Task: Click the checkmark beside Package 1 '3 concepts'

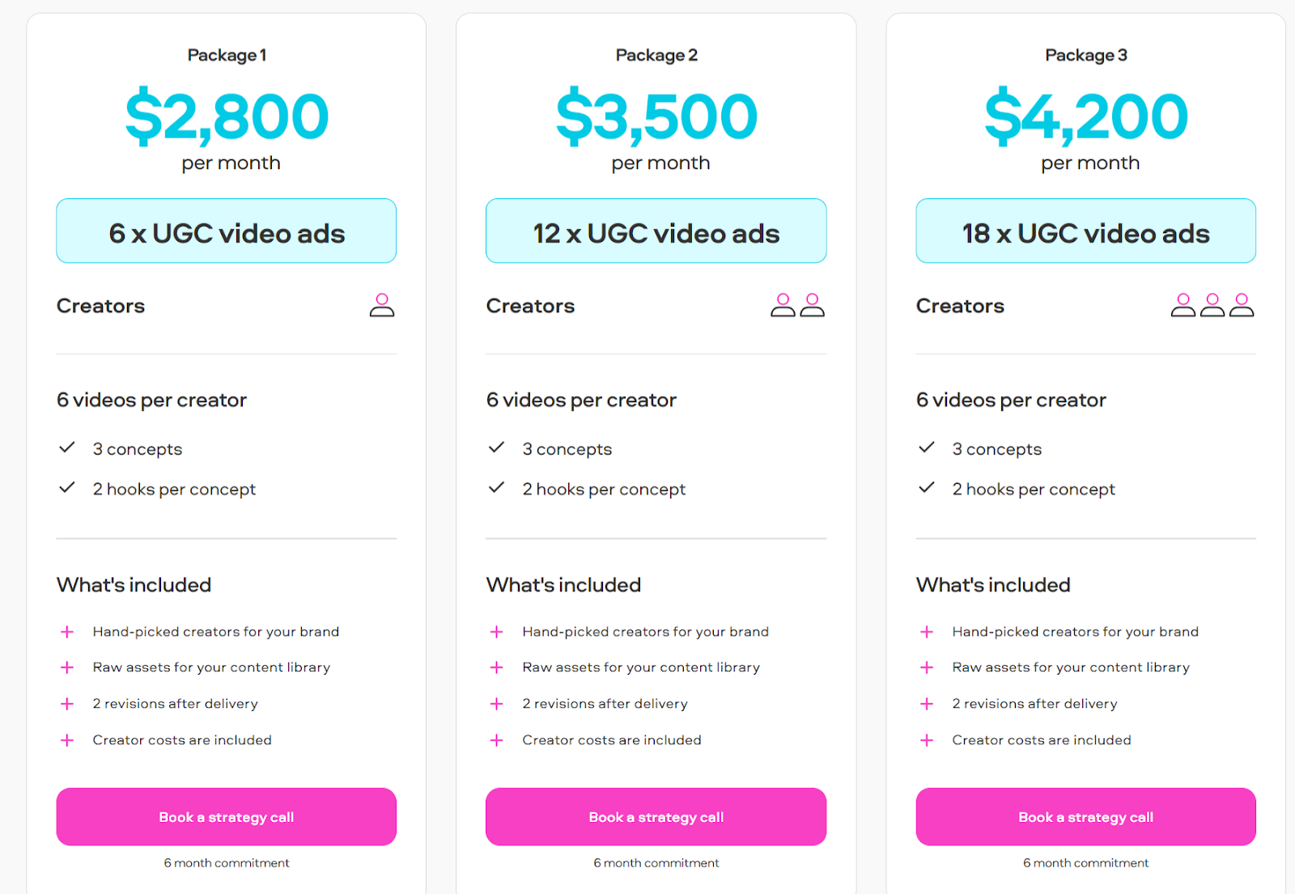Action: [x=67, y=447]
